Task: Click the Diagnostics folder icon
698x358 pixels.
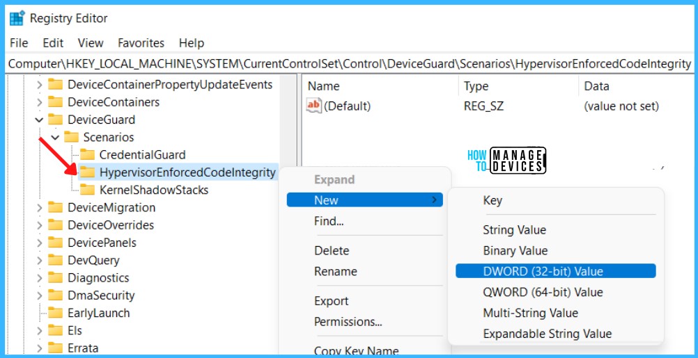Action: coord(55,277)
